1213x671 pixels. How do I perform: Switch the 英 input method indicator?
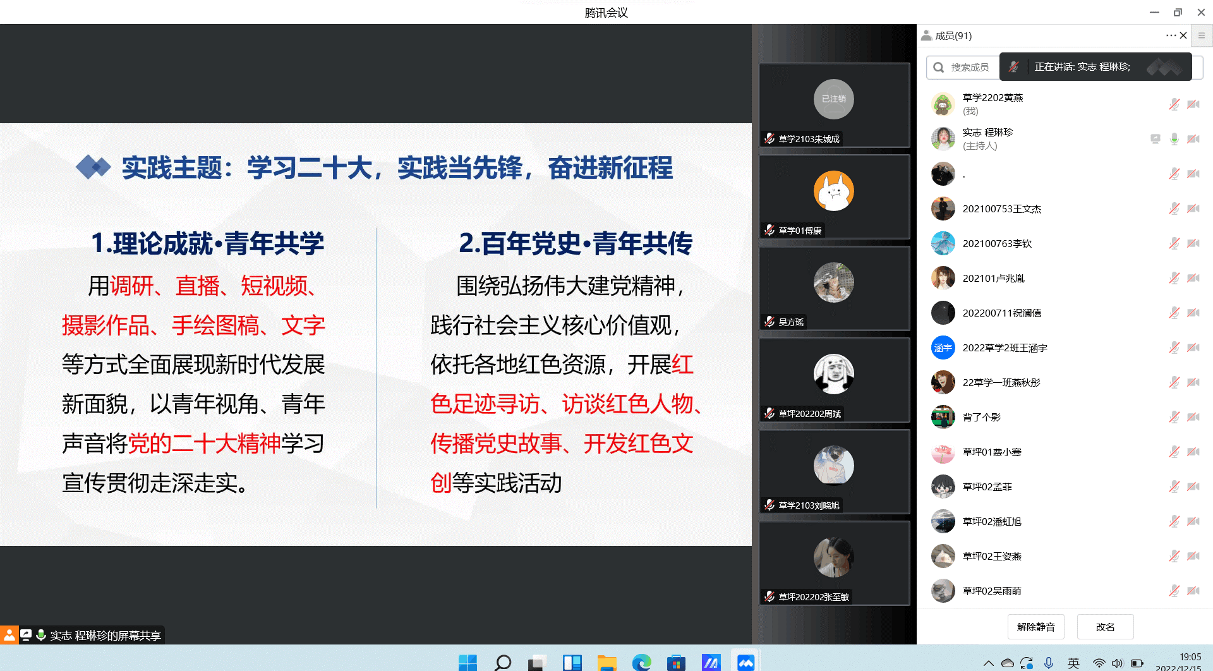click(x=1073, y=663)
